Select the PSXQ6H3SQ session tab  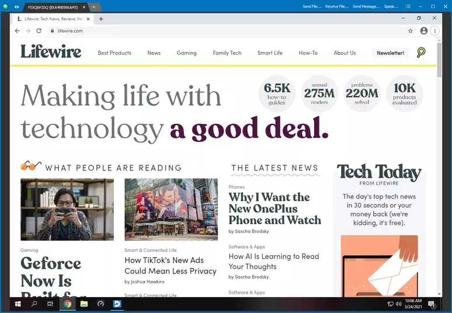(53, 7)
